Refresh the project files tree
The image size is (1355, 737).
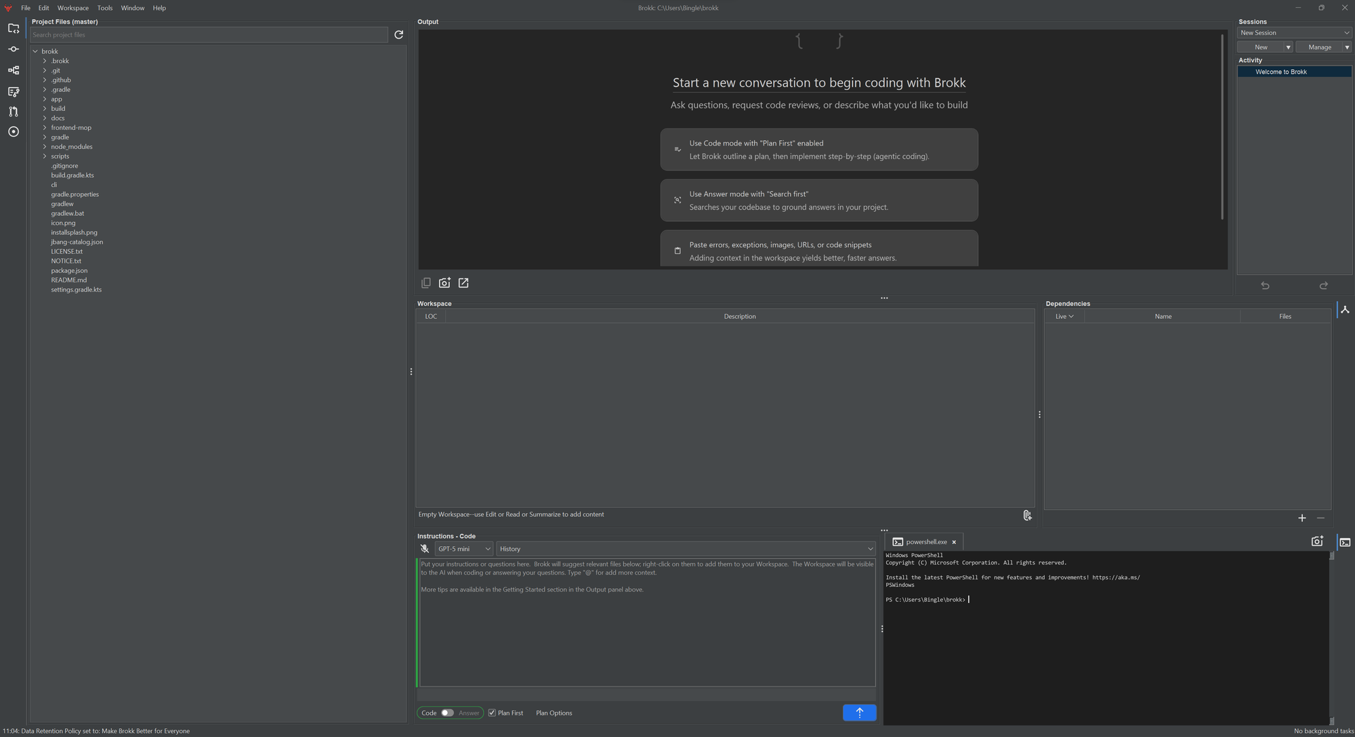[x=398, y=35]
